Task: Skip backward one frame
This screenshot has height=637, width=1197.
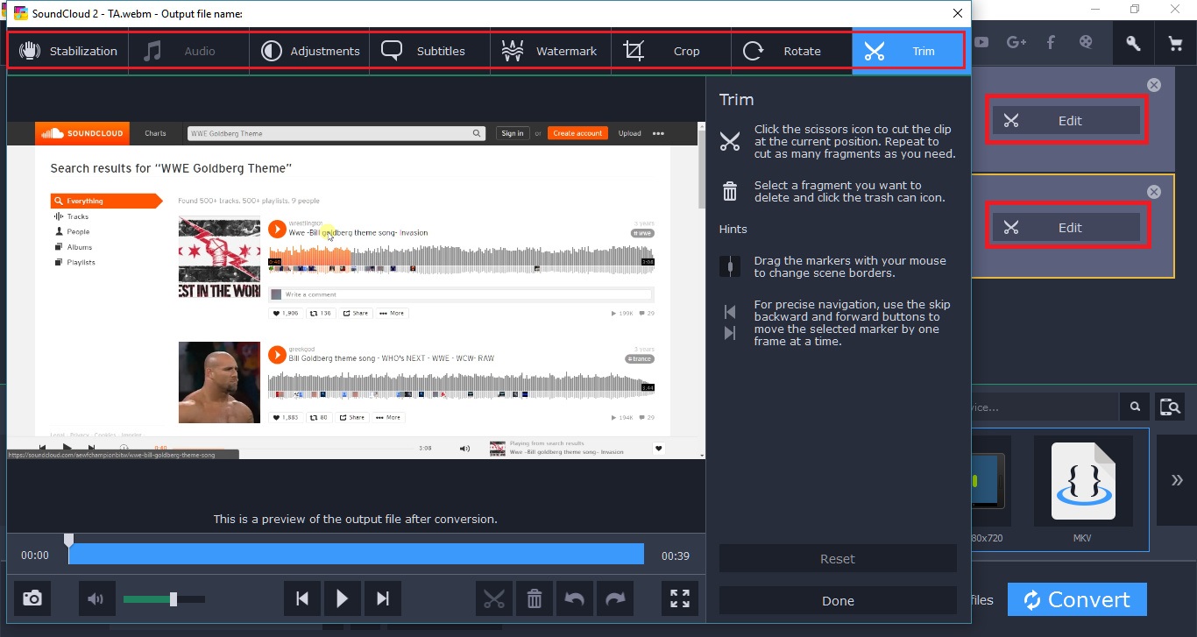Action: pyautogui.click(x=302, y=598)
